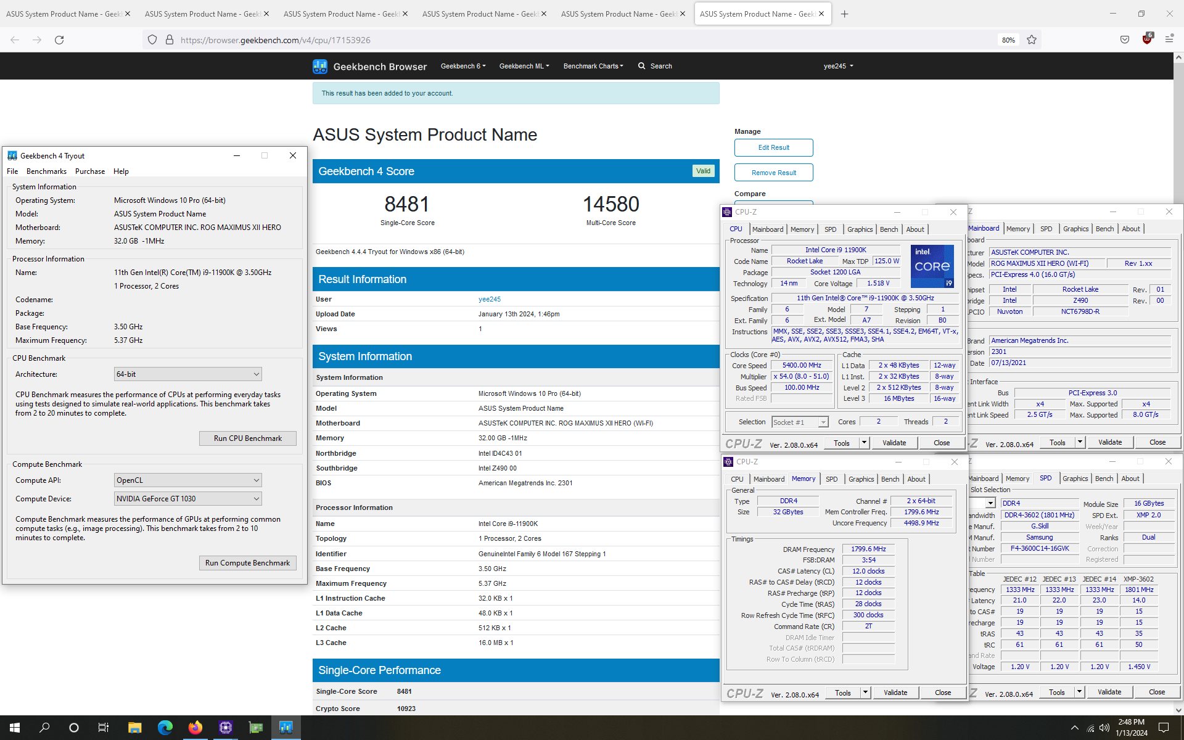This screenshot has width=1184, height=740.
Task: Click the Remove Result button
Action: [773, 173]
